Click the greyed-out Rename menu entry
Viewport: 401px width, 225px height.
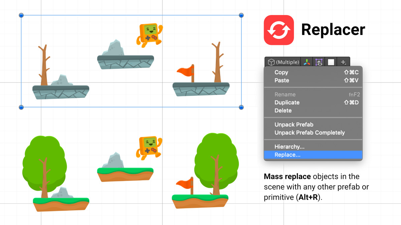tap(313, 94)
